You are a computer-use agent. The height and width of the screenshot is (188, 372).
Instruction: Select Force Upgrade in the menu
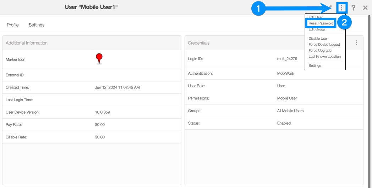point(320,51)
